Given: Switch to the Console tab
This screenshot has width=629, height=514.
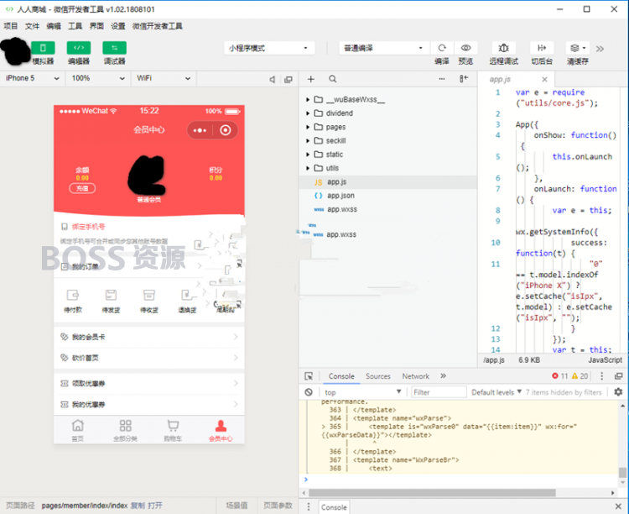Looking at the screenshot, I should 341,376.
